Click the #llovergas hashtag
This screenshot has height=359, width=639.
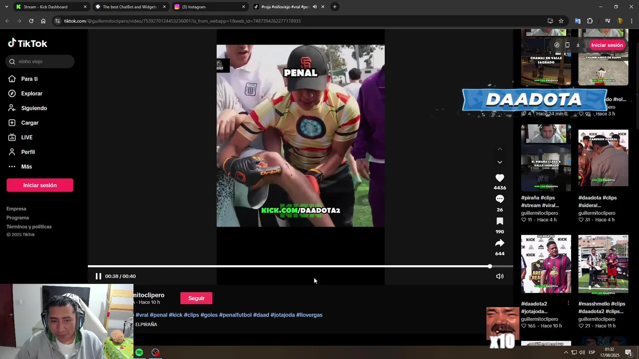pyautogui.click(x=310, y=315)
